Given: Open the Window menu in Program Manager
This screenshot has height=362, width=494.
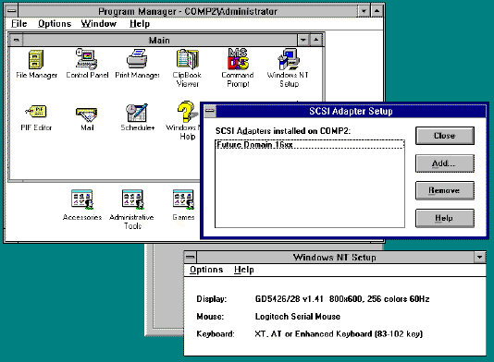Looking at the screenshot, I should 99,24.
